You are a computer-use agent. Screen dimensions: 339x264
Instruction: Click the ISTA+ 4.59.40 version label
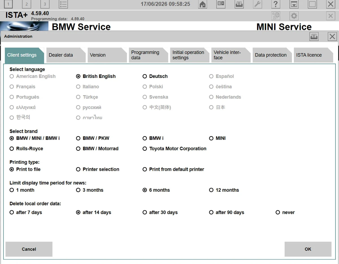(x=27, y=15)
